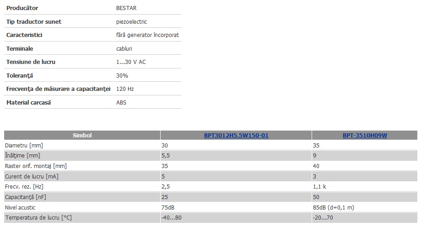This screenshot has height=226, width=421.
Task: Select the Caracteristici row label
Action: 24,35
